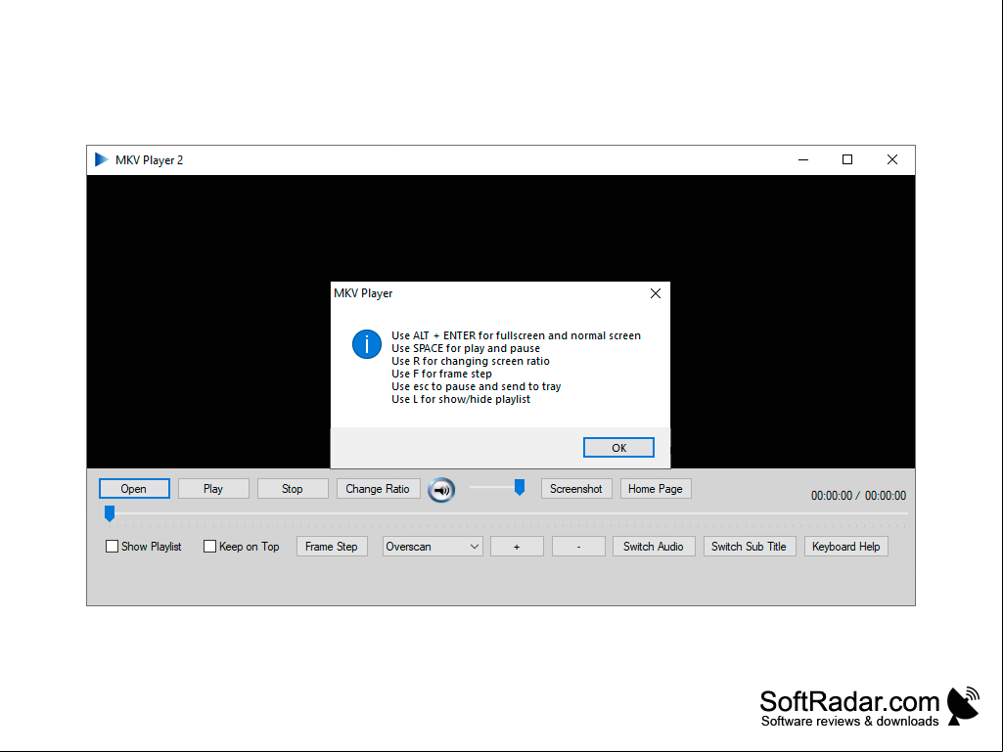1003x752 pixels.
Task: Click 'Use F for frame step' line
Action: click(441, 375)
